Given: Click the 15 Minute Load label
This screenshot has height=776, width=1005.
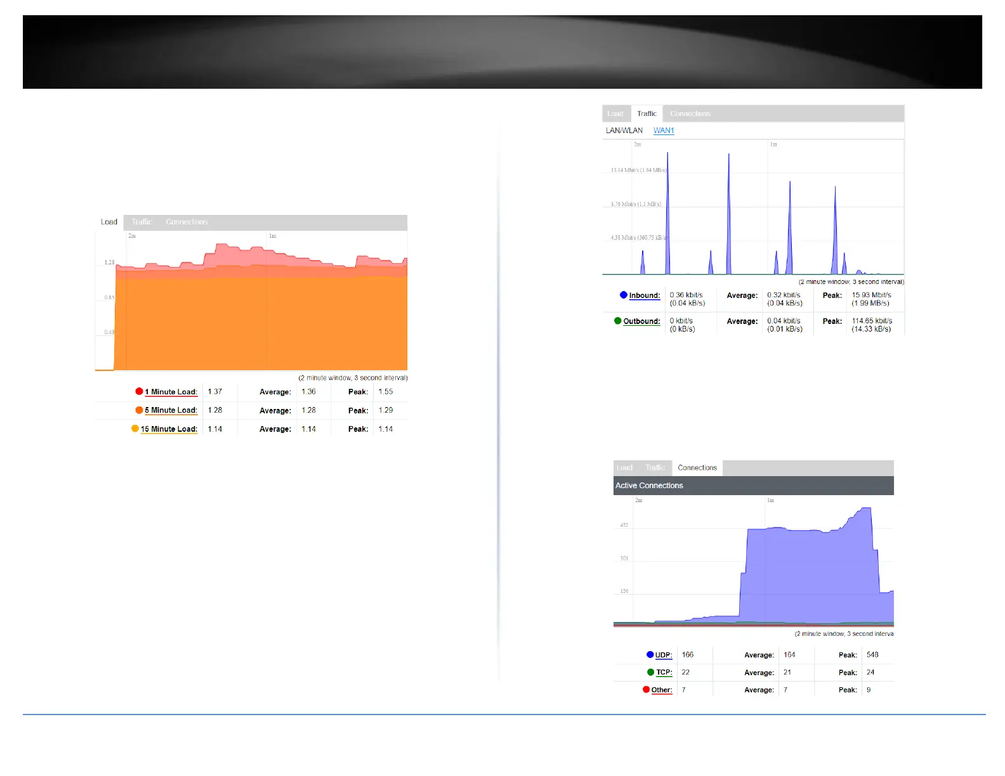Looking at the screenshot, I should pos(169,429).
